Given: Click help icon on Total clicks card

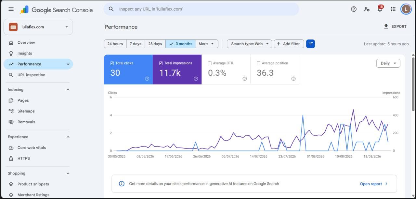Looking at the screenshot, I should pos(147,79).
